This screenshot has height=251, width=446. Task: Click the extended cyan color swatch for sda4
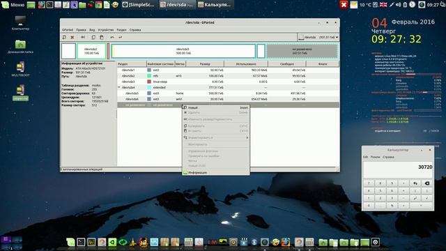(x=149, y=87)
